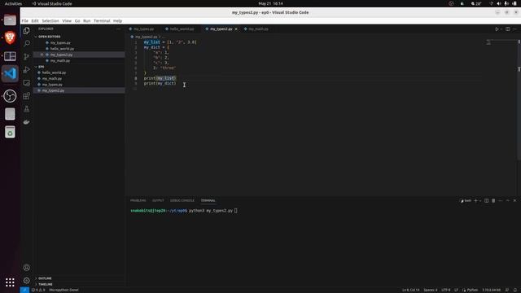
Task: Click the Ln 8, Col 14 status entry
Action: (x=410, y=290)
